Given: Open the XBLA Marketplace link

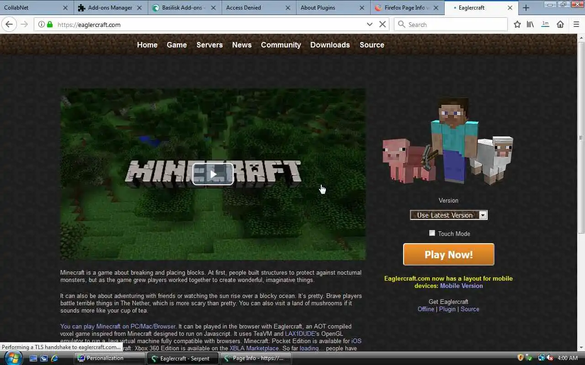Looking at the screenshot, I should pyautogui.click(x=254, y=348).
